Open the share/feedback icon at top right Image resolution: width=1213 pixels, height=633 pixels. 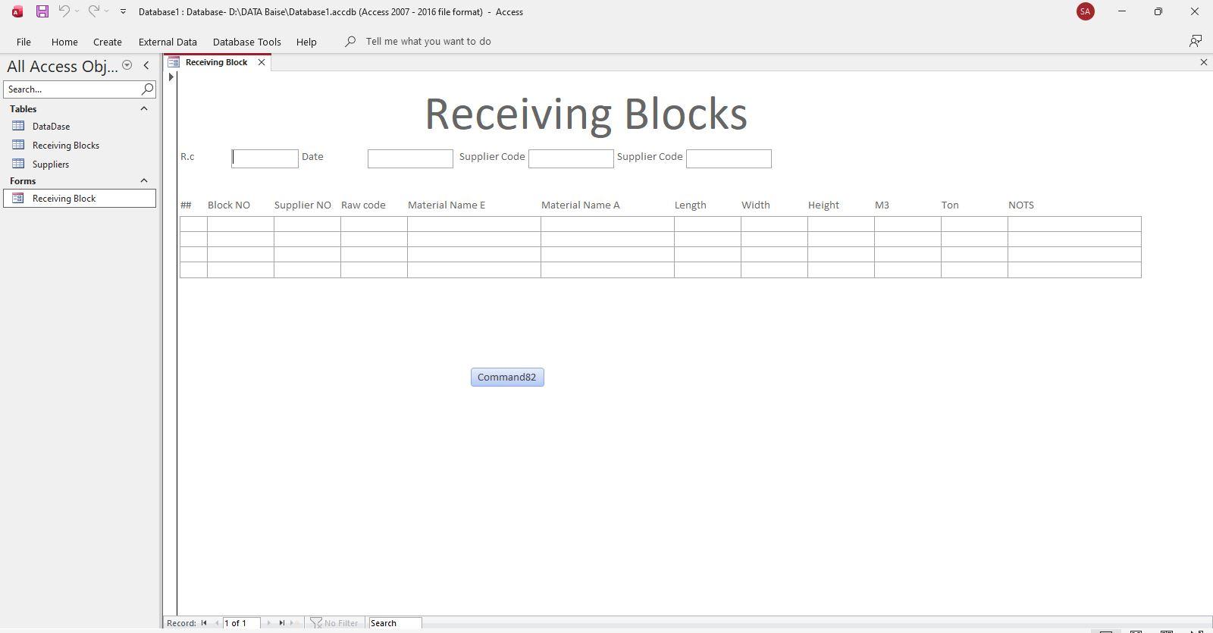1195,42
